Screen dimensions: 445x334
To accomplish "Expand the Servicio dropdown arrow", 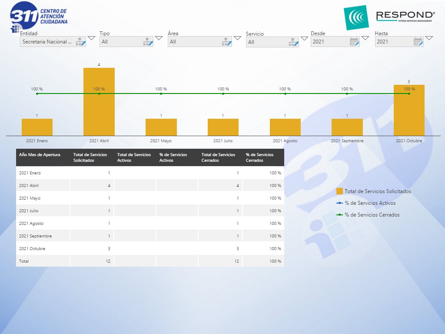I will pyautogui.click(x=304, y=38).
